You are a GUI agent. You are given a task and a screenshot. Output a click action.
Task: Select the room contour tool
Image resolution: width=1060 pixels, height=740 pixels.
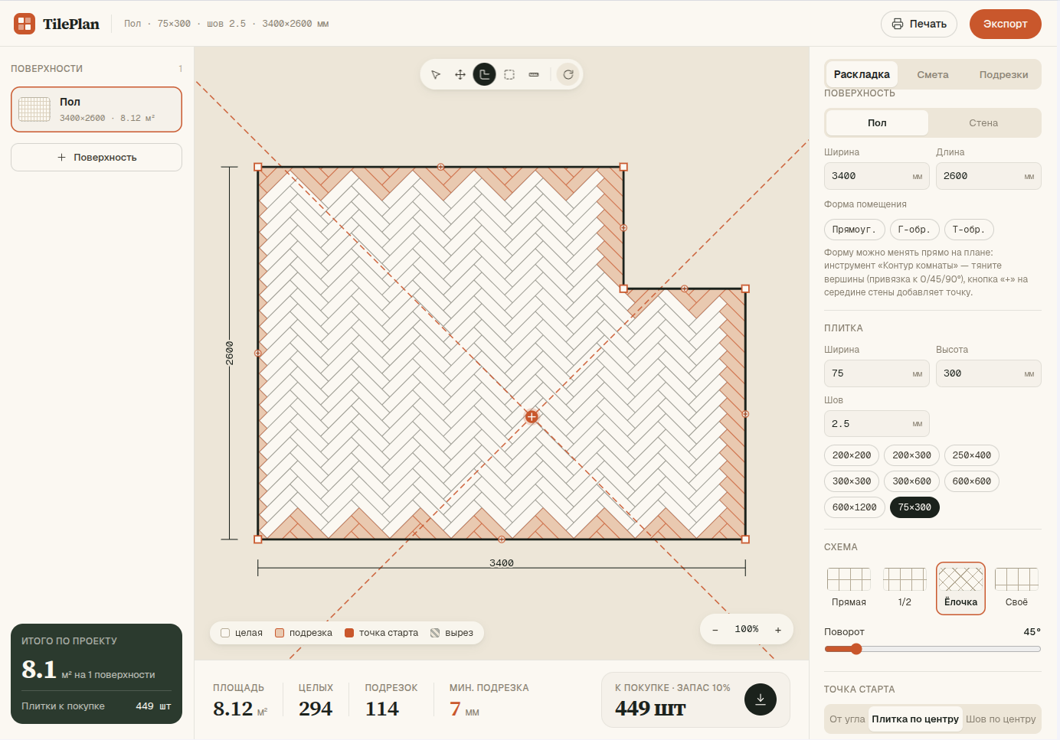pos(485,74)
